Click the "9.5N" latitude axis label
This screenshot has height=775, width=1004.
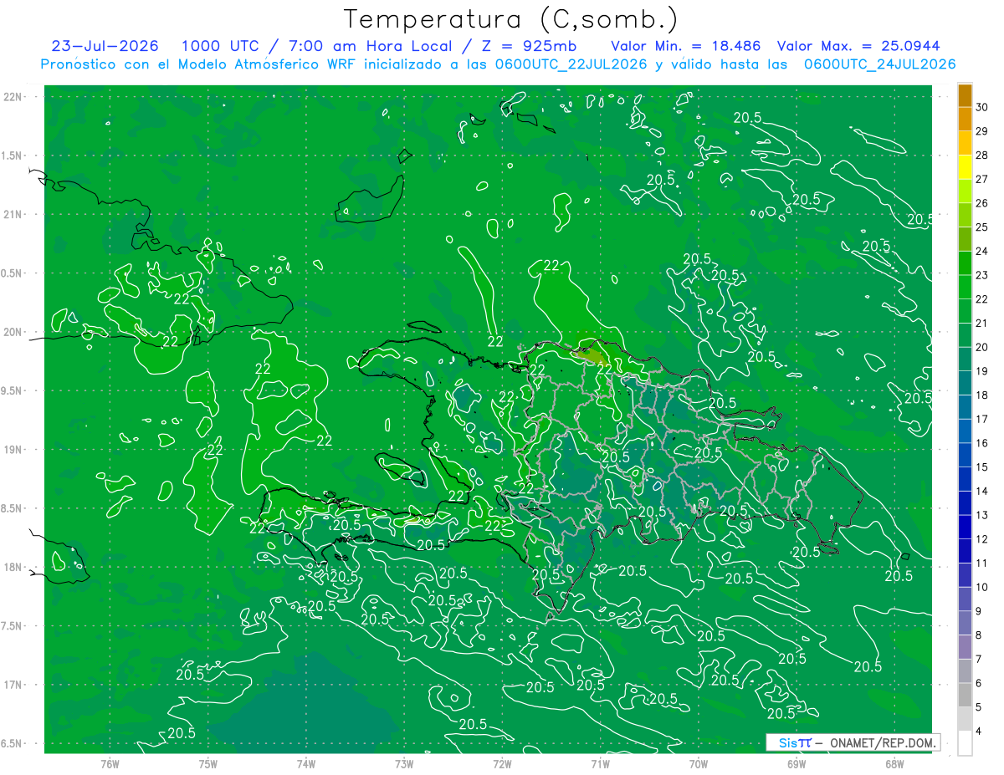point(12,390)
